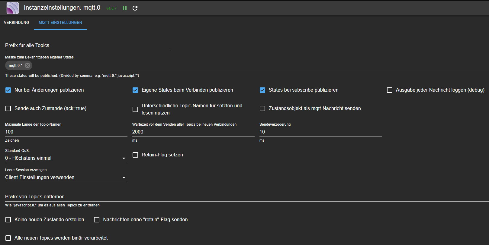Expand Leere Session erzwingen dropdown

click(x=66, y=177)
